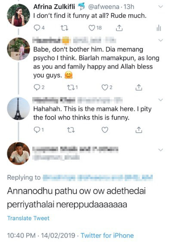
Task: View tweet activity analytics bar icon
Action: point(159,28)
